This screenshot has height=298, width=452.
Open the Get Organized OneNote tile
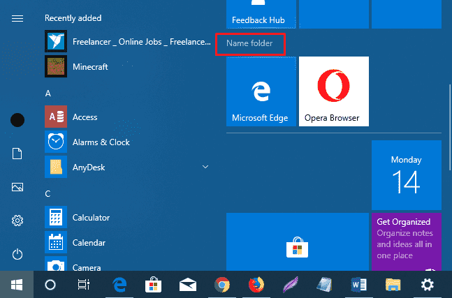pos(407,242)
